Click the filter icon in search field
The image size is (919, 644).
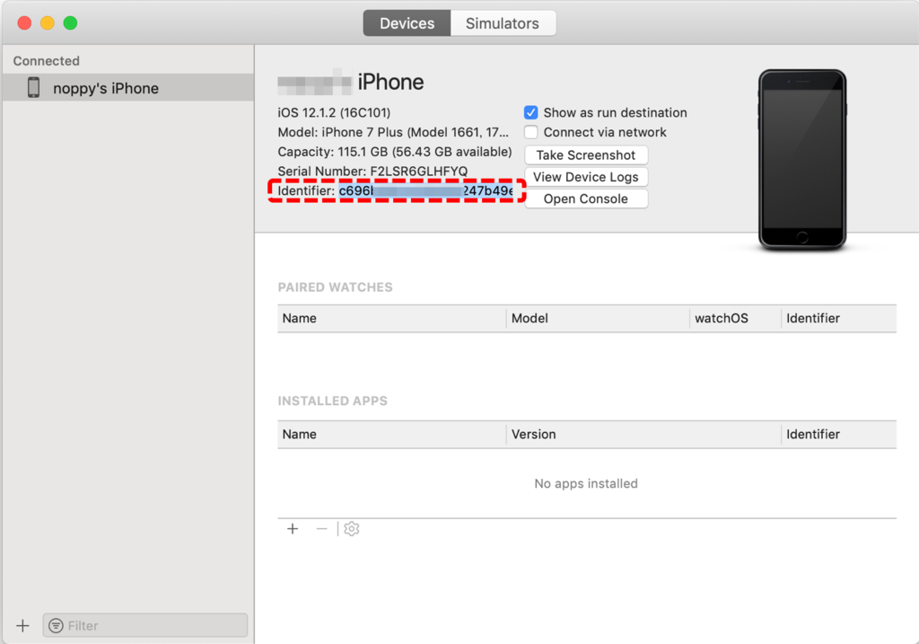click(56, 626)
